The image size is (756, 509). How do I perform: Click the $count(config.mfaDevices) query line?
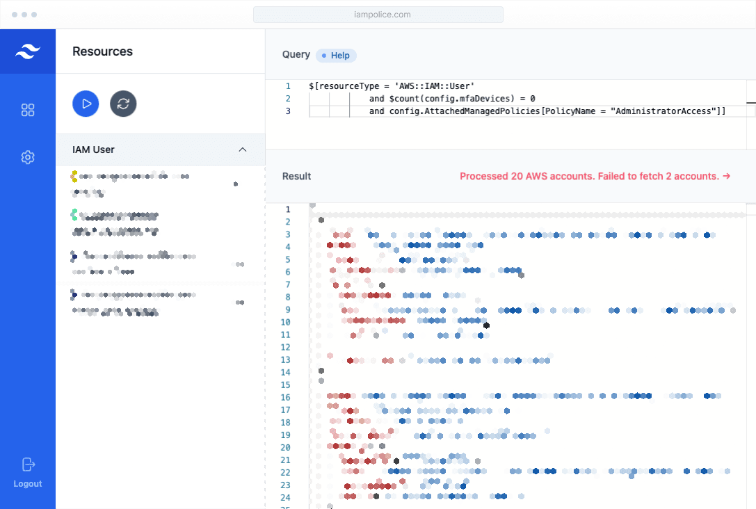(452, 99)
